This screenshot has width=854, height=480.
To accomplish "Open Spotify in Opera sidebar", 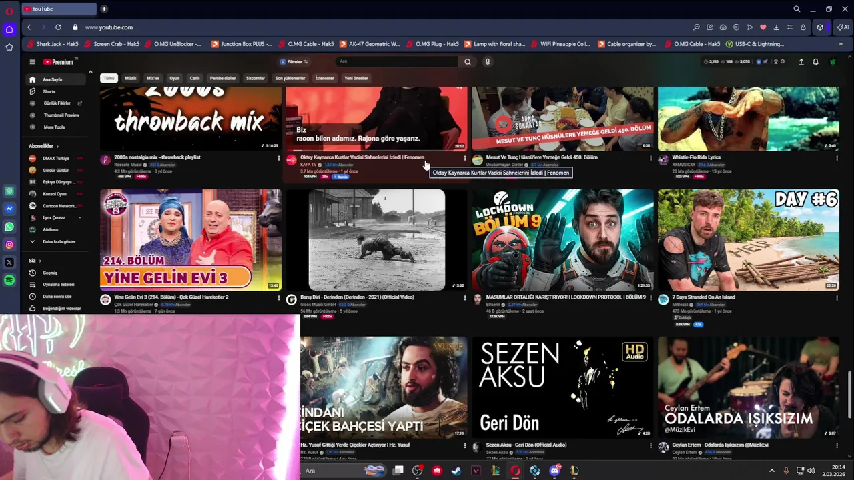I will (9, 281).
